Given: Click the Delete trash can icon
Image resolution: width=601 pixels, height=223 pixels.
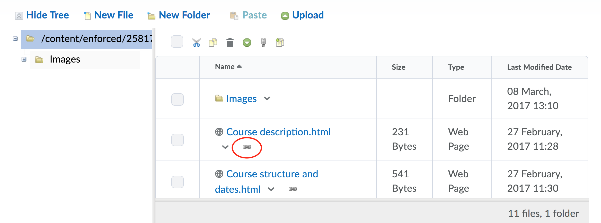Looking at the screenshot, I should (x=230, y=43).
